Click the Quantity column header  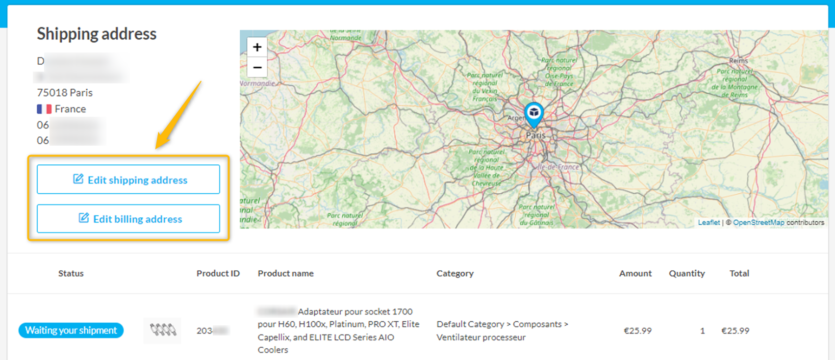click(686, 273)
